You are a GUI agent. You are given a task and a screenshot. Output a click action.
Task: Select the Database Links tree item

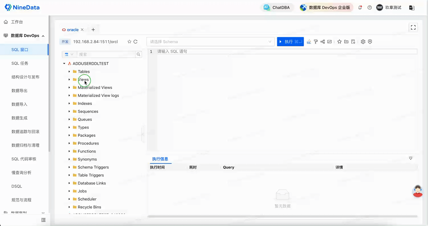[92, 183]
